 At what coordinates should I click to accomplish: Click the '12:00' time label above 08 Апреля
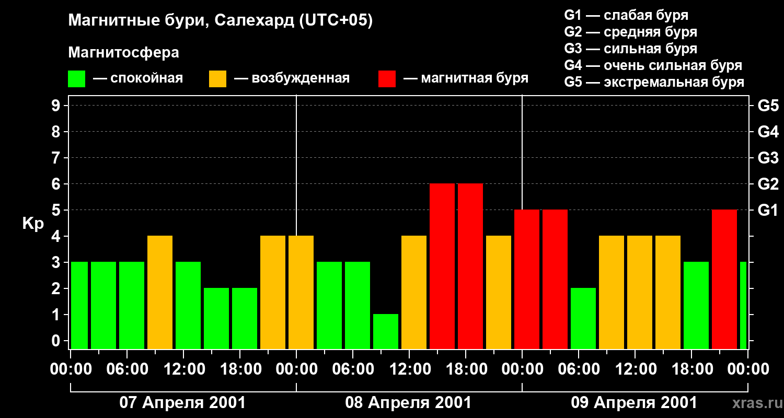(409, 369)
